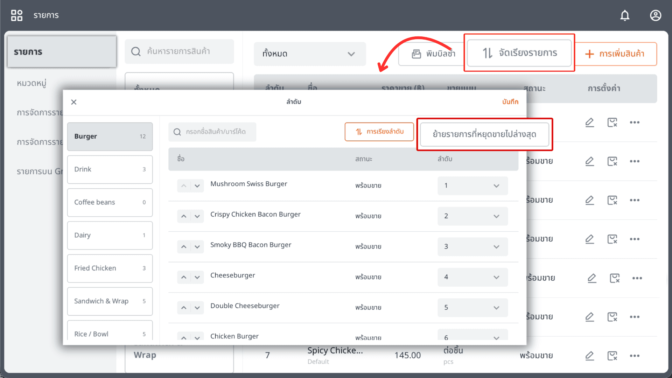The image size is (672, 378).
Task: Open order dropdown for Crispy Chicken Bacon Burger
Action: click(x=472, y=216)
